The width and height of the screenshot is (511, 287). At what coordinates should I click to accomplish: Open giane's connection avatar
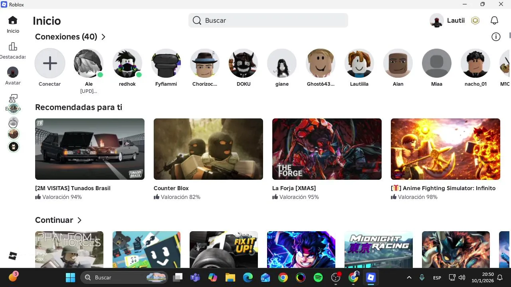[282, 63]
